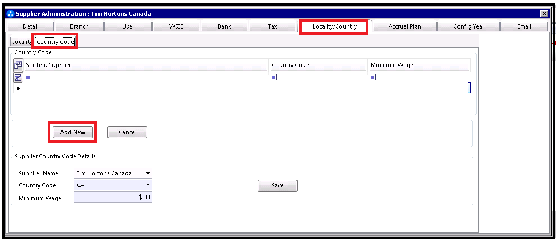Open the User tab

tap(128, 26)
